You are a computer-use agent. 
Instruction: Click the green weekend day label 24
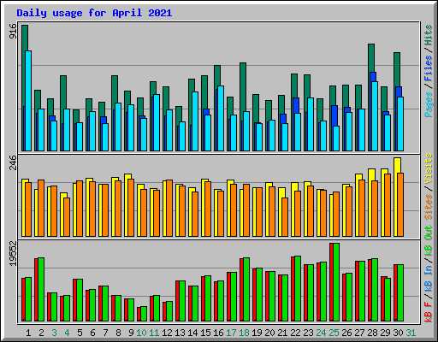pos(321,333)
